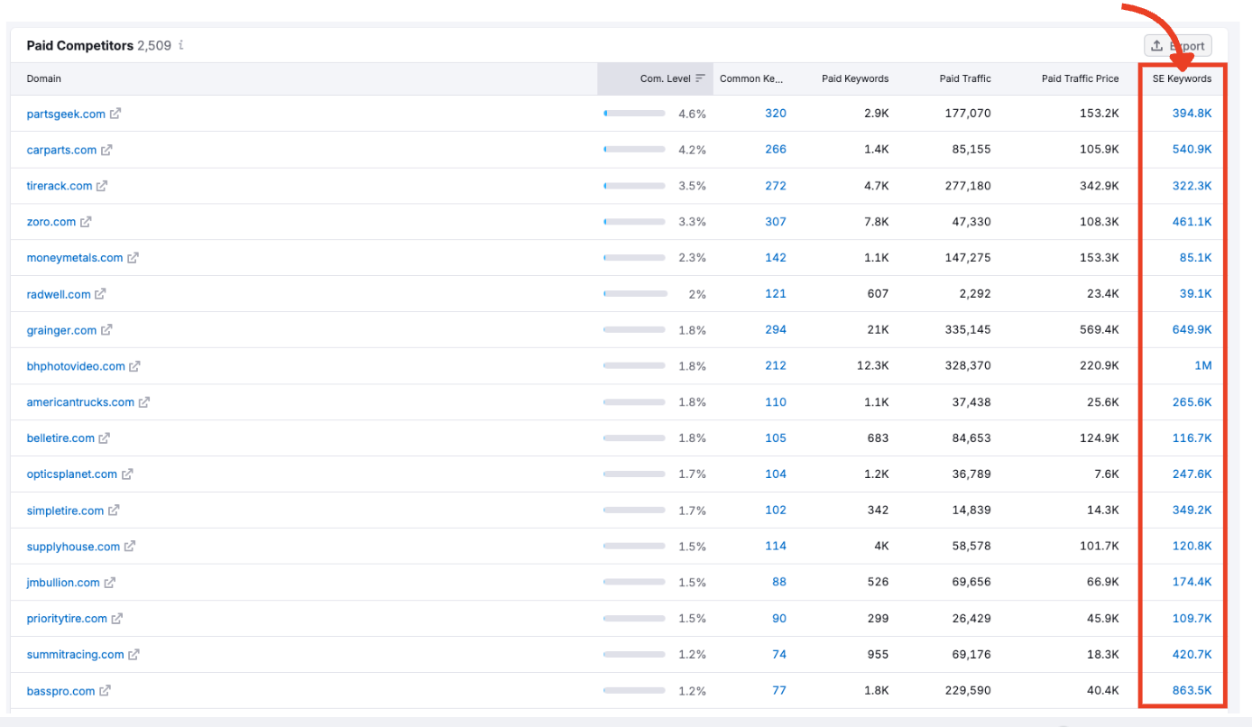Open the 1M SE Keywords link for bhphotovideo.com
1252x727 pixels.
coord(1203,365)
